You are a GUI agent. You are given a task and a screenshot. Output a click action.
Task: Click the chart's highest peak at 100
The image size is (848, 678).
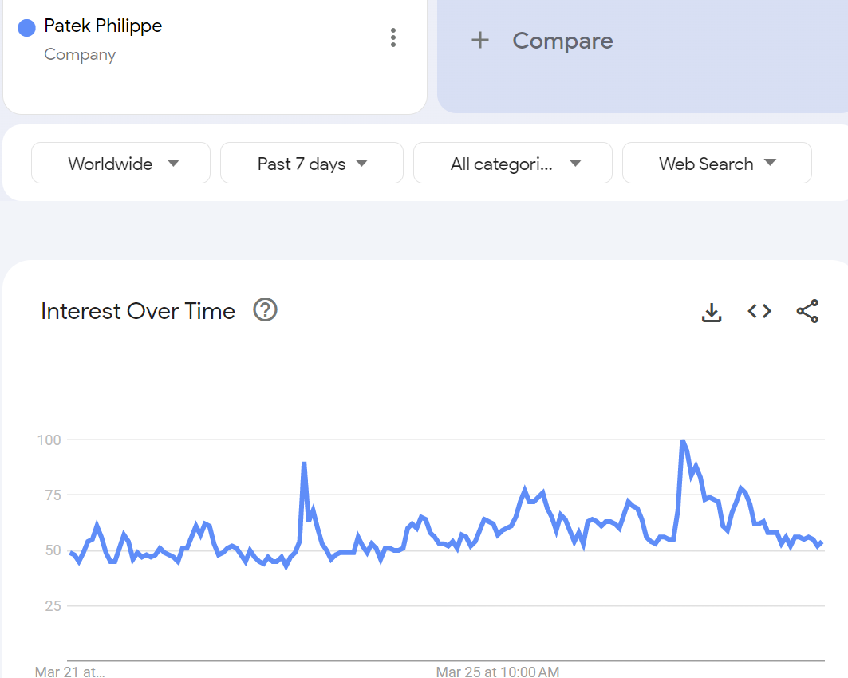(x=682, y=441)
